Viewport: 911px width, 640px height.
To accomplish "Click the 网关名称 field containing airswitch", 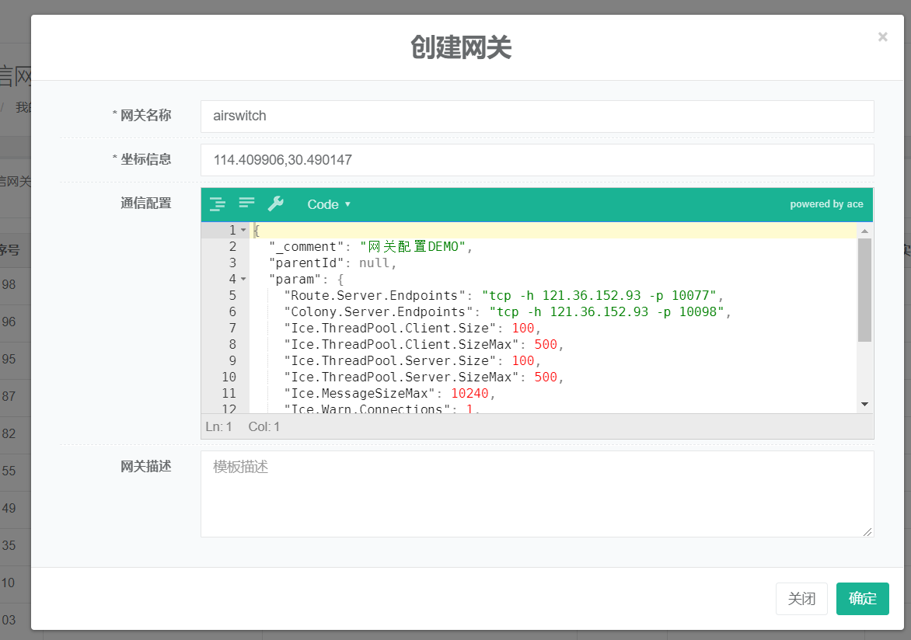I will click(536, 117).
